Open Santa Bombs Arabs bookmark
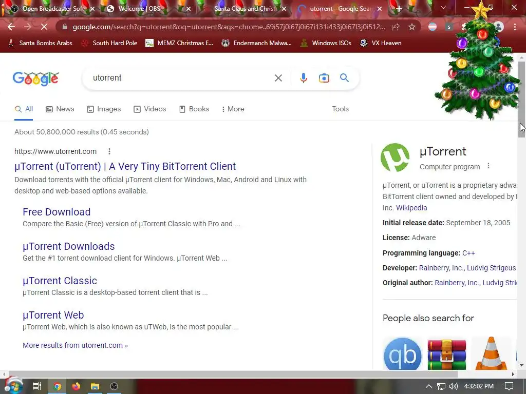526x394 pixels. coord(40,43)
